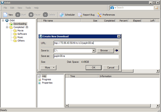161x112 pixels.
Task: Click the Disk Space 4.49GB value
Action: point(85,62)
